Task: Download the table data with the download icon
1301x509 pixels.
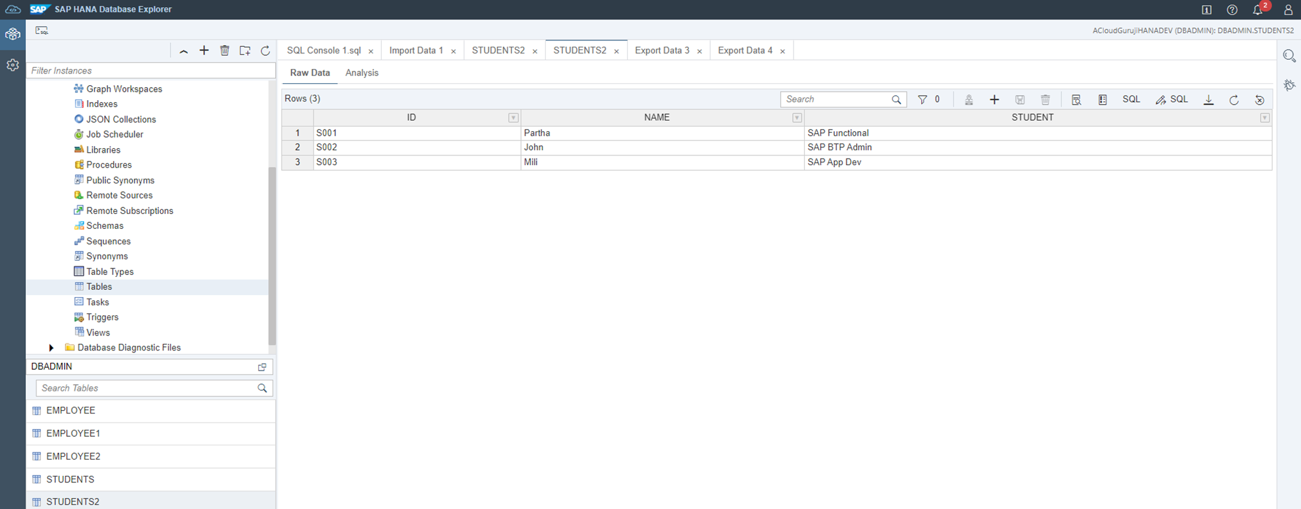Action: coord(1208,99)
